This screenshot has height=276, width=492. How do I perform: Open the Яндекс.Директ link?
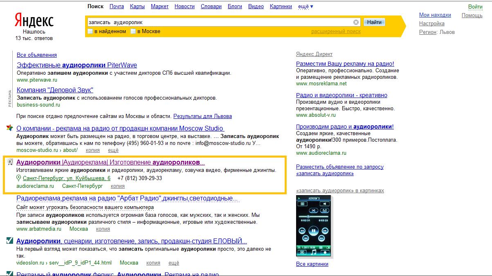point(314,54)
